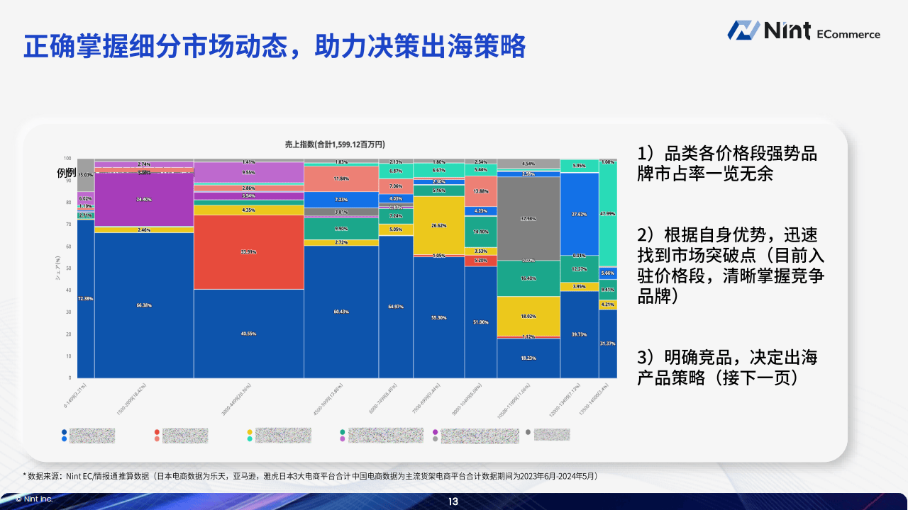
Task: Click the dark green legend dot
Action: (343, 431)
